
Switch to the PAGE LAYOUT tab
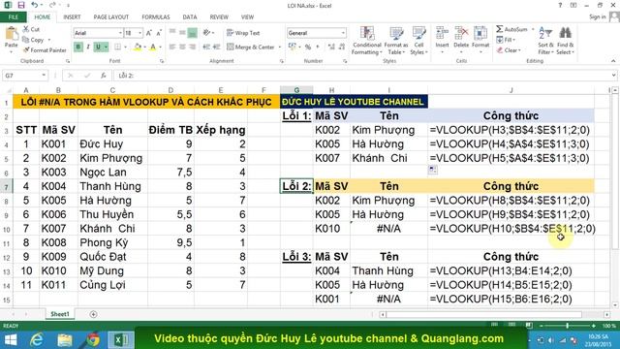[x=111, y=17]
